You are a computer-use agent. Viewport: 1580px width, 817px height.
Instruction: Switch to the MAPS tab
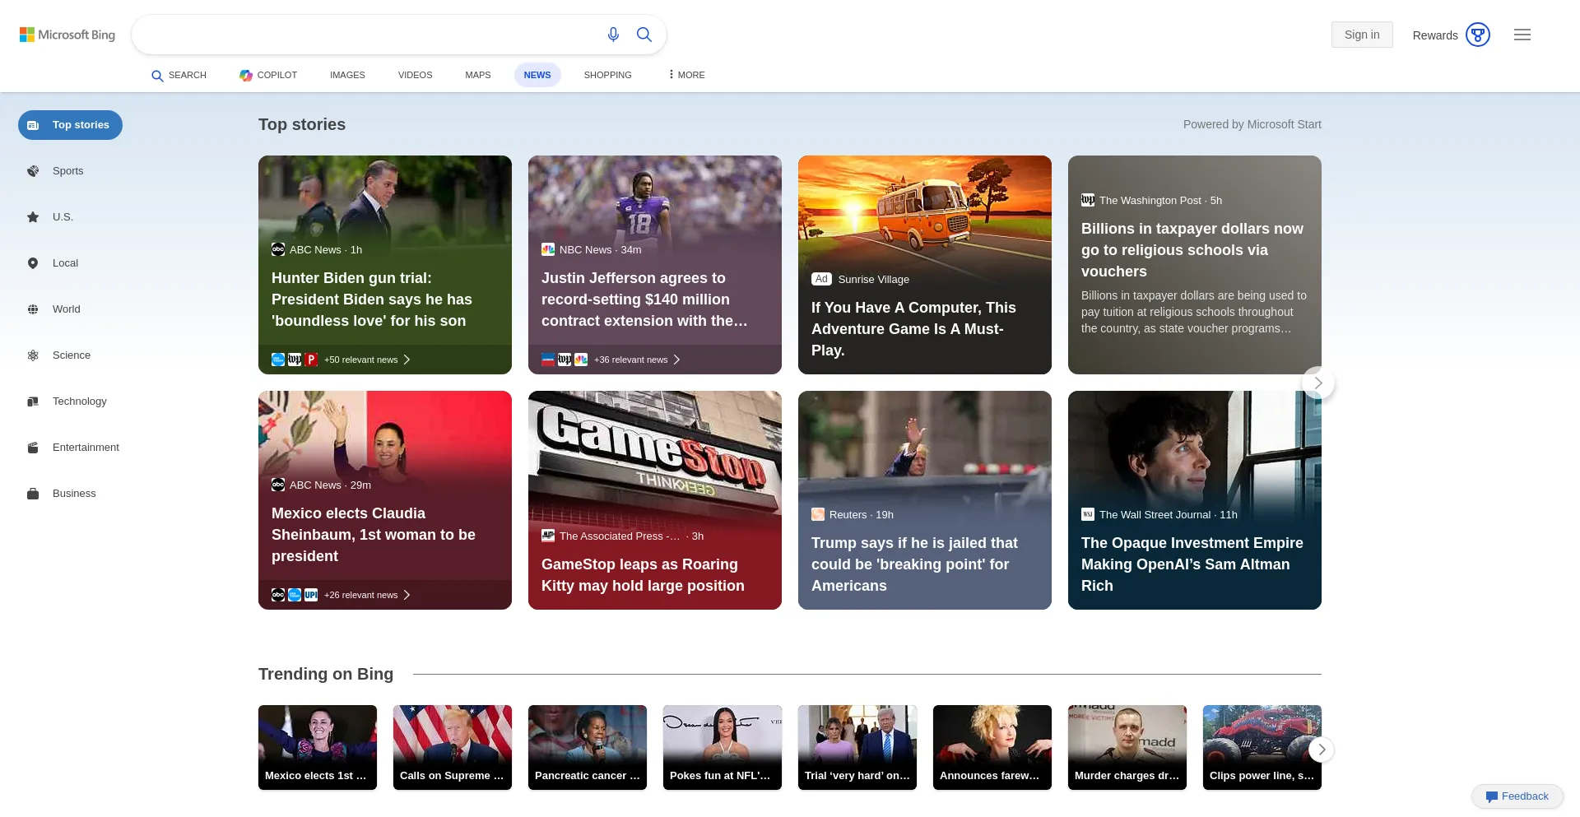(x=477, y=75)
